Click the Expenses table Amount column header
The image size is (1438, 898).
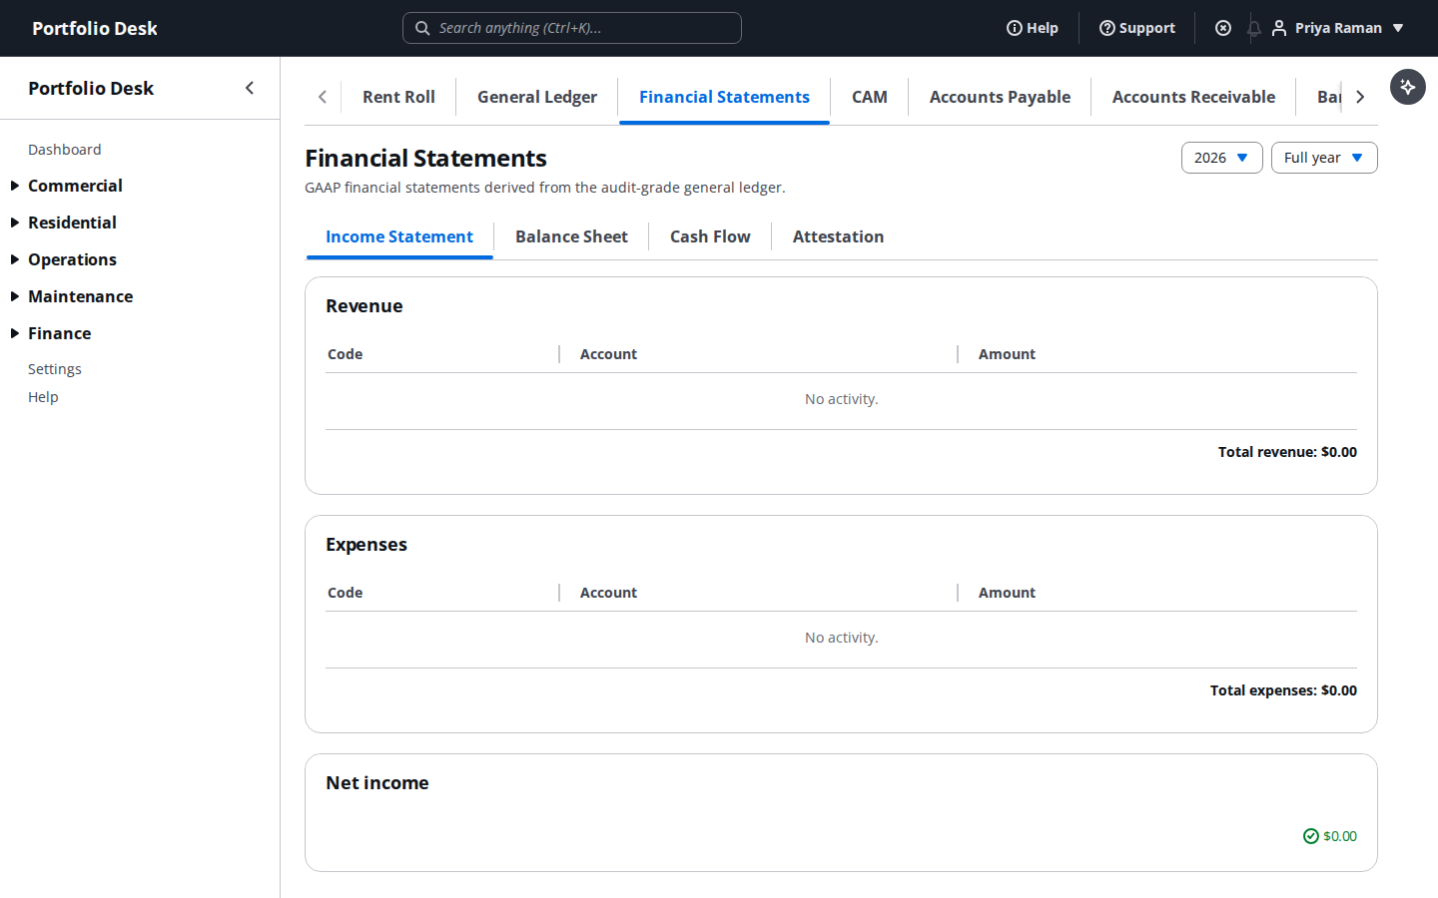(1007, 593)
